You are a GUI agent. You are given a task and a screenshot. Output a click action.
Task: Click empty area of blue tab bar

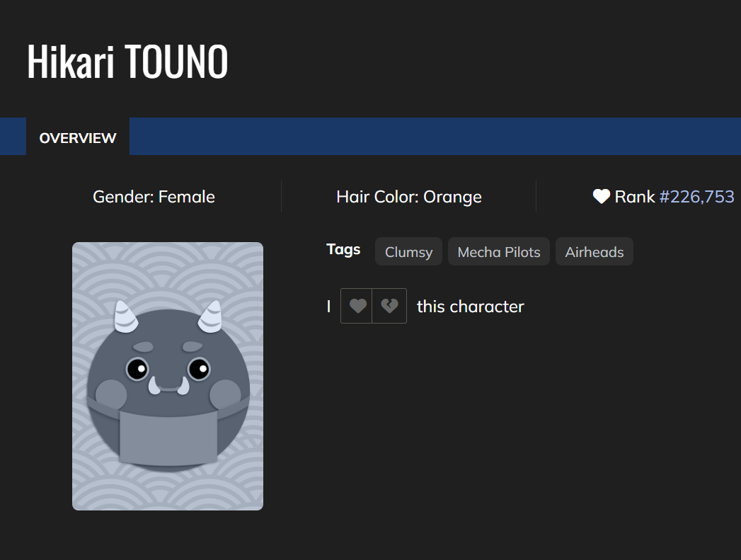pos(425,137)
